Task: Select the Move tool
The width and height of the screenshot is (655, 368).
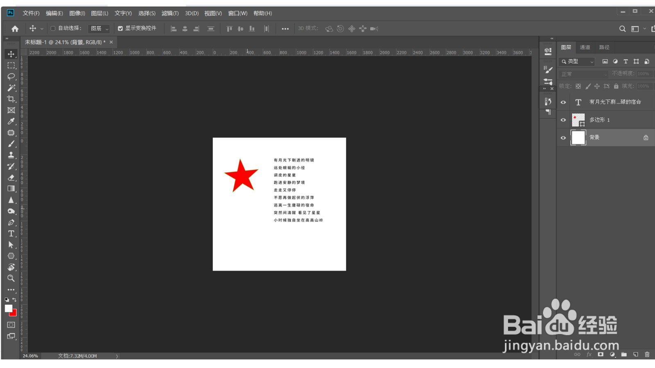Action: coord(11,54)
